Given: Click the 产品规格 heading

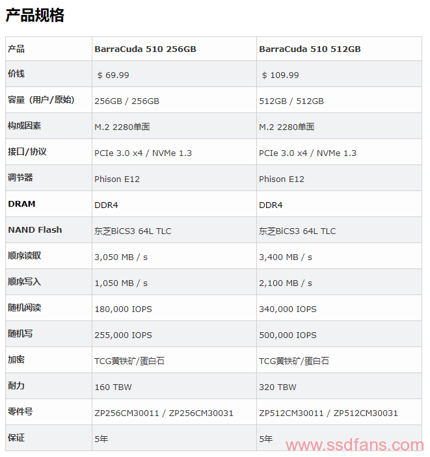Looking at the screenshot, I should click(x=34, y=15).
